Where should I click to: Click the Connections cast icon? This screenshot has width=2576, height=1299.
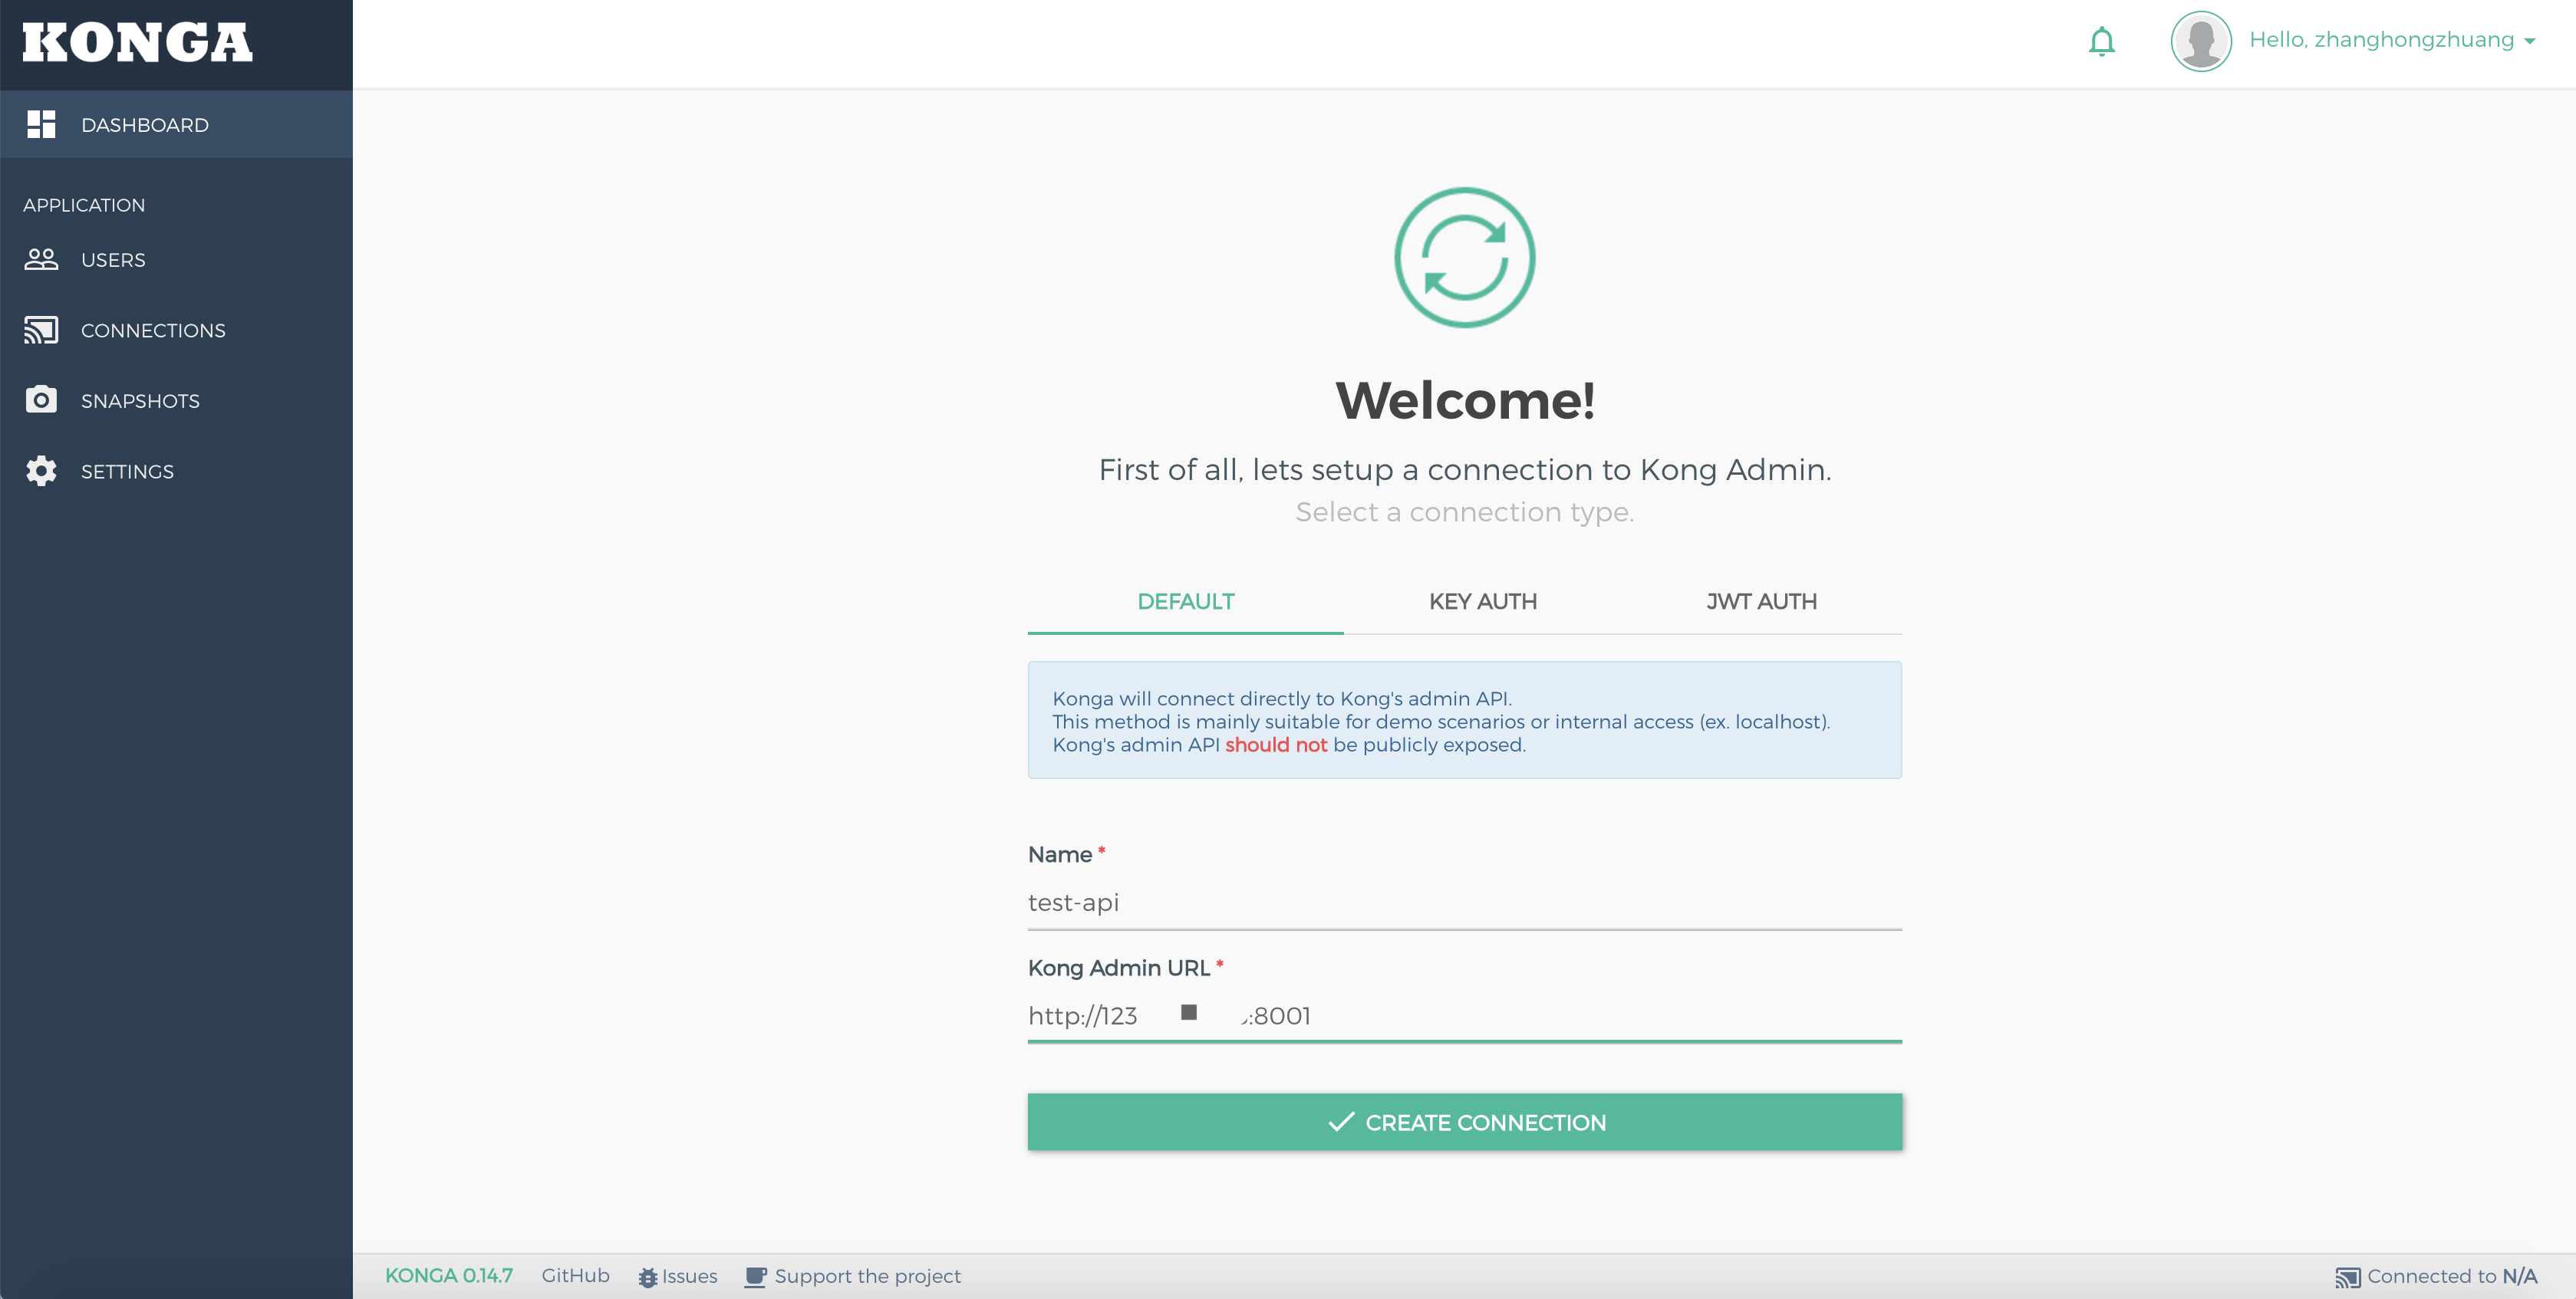coord(41,331)
